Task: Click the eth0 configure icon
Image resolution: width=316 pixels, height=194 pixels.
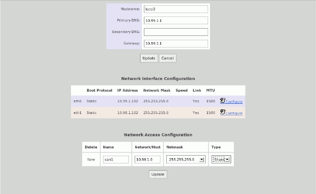Action: pyautogui.click(x=223, y=101)
